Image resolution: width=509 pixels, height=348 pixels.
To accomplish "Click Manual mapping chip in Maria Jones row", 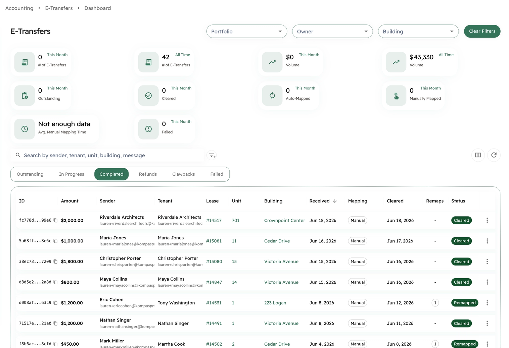I will point(358,241).
